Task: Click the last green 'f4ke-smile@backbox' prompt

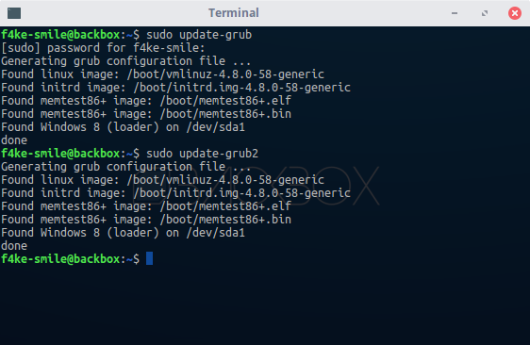Action: (60, 258)
